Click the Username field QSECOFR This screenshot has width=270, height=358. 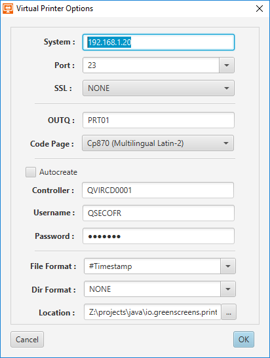pyautogui.click(x=159, y=213)
